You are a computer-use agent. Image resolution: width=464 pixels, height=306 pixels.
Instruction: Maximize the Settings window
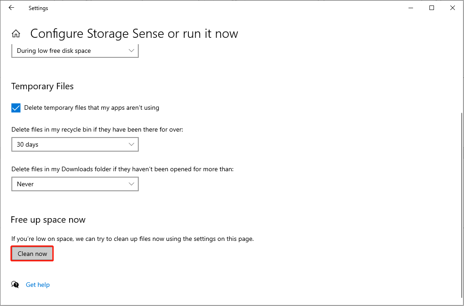tap(431, 8)
